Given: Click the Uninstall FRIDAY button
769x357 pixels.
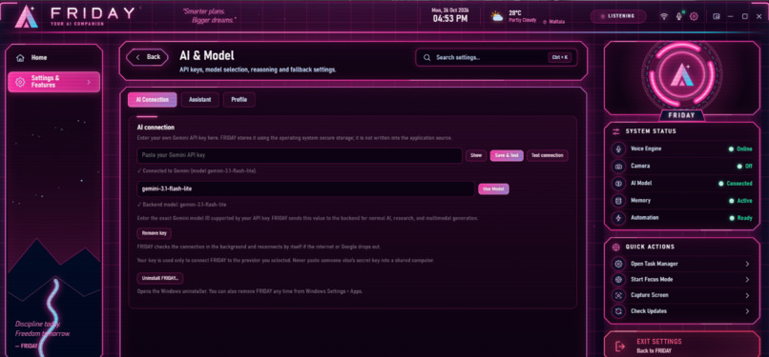Looking at the screenshot, I should 160,278.
